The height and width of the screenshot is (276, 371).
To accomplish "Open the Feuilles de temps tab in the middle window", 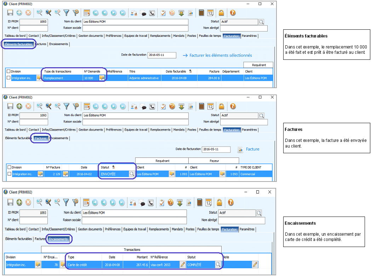I will coord(210,130).
